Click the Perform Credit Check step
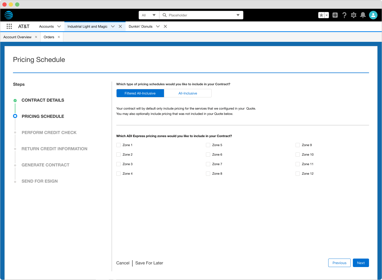 (x=49, y=133)
